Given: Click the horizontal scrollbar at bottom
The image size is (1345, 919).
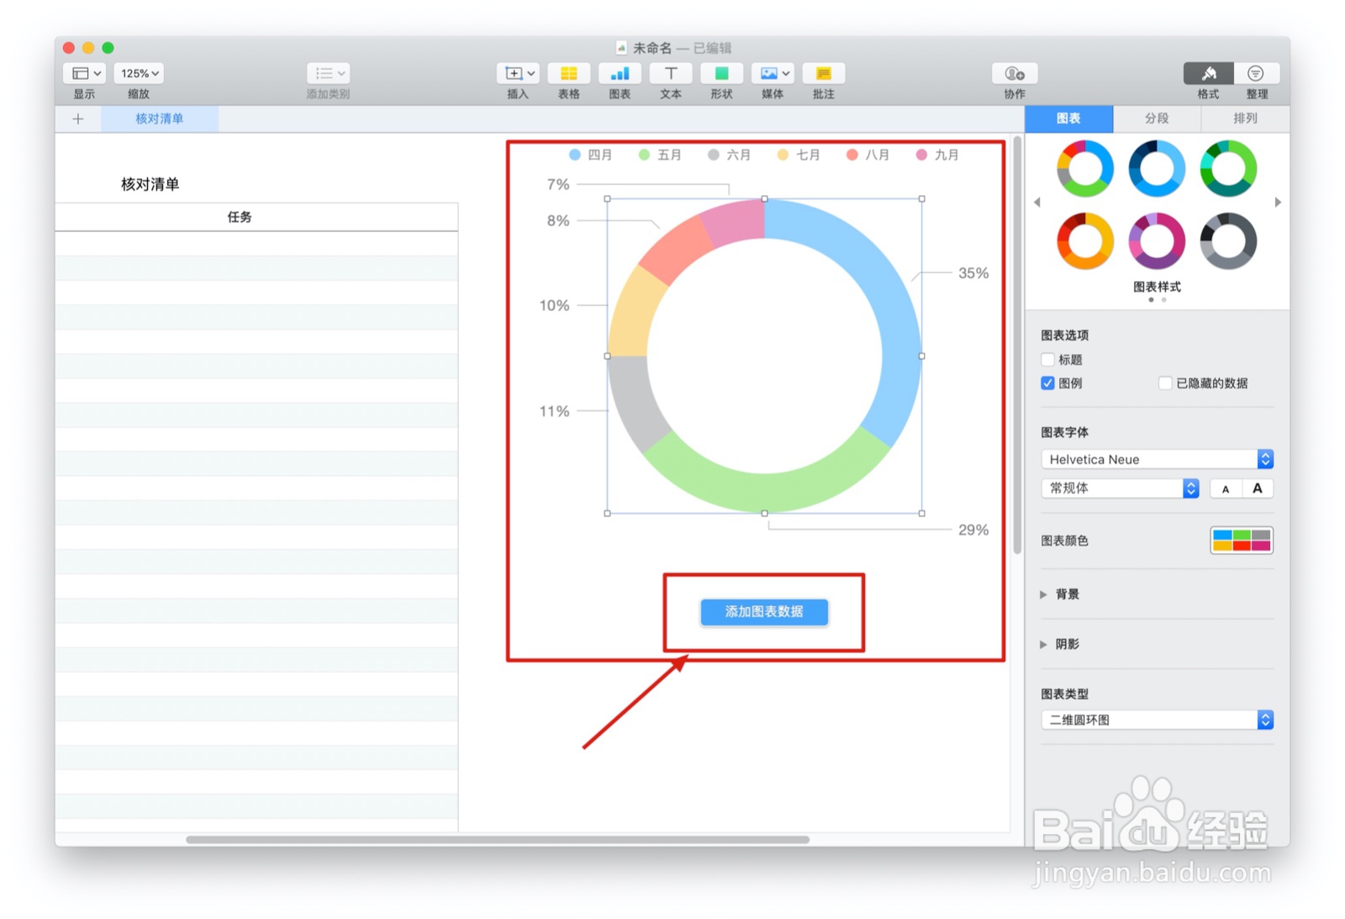Looking at the screenshot, I should (x=498, y=840).
